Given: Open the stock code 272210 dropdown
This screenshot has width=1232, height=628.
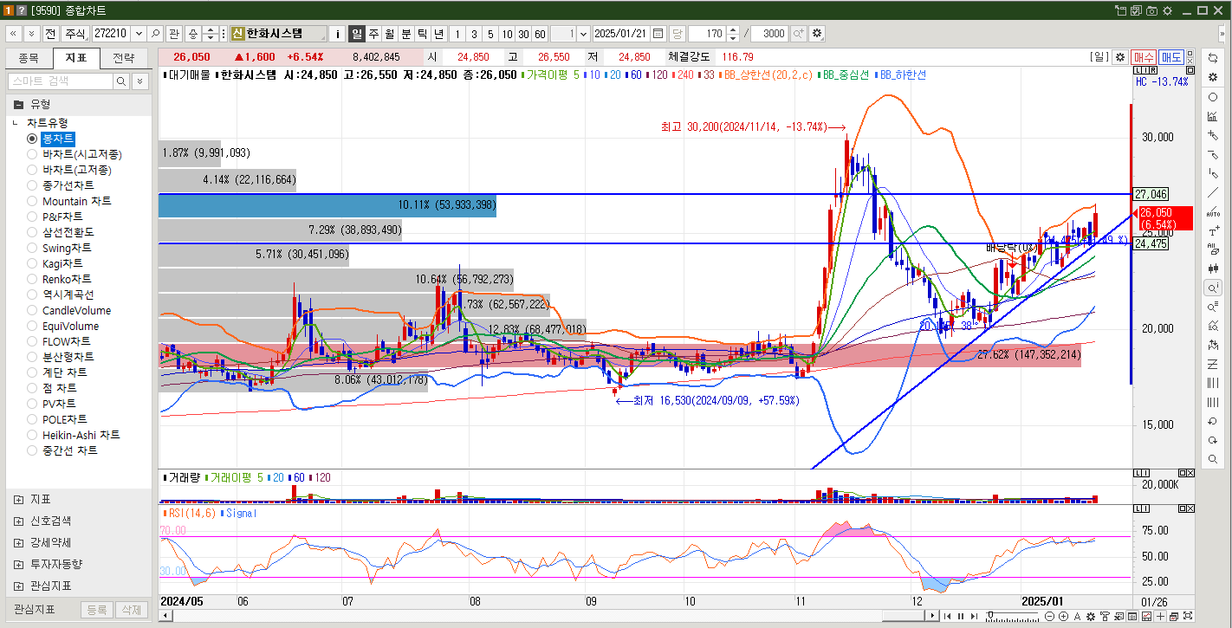Looking at the screenshot, I should click(138, 34).
